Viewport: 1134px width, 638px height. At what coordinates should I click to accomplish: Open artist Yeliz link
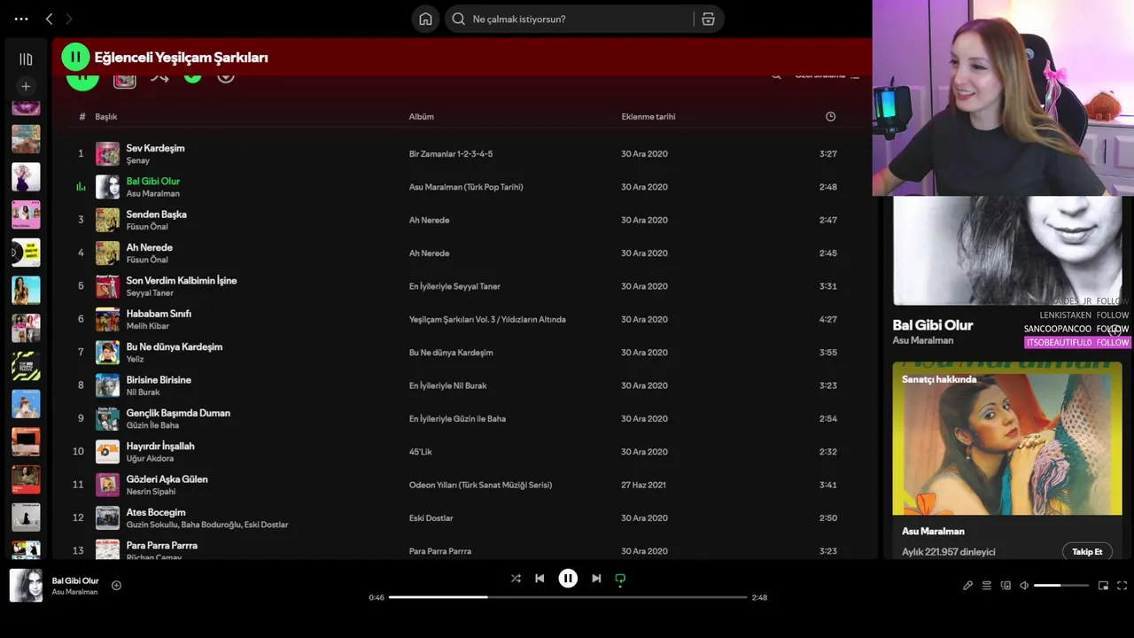pos(135,359)
